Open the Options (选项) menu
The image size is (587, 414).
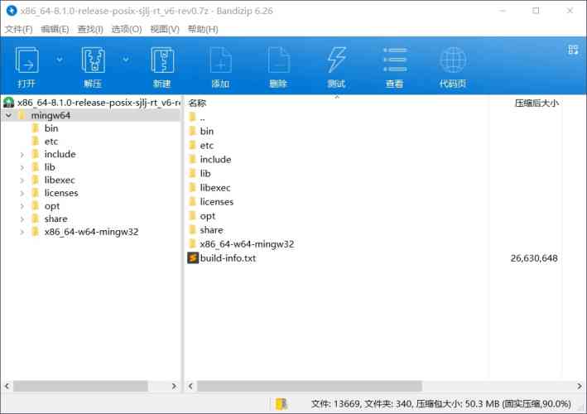pos(127,29)
